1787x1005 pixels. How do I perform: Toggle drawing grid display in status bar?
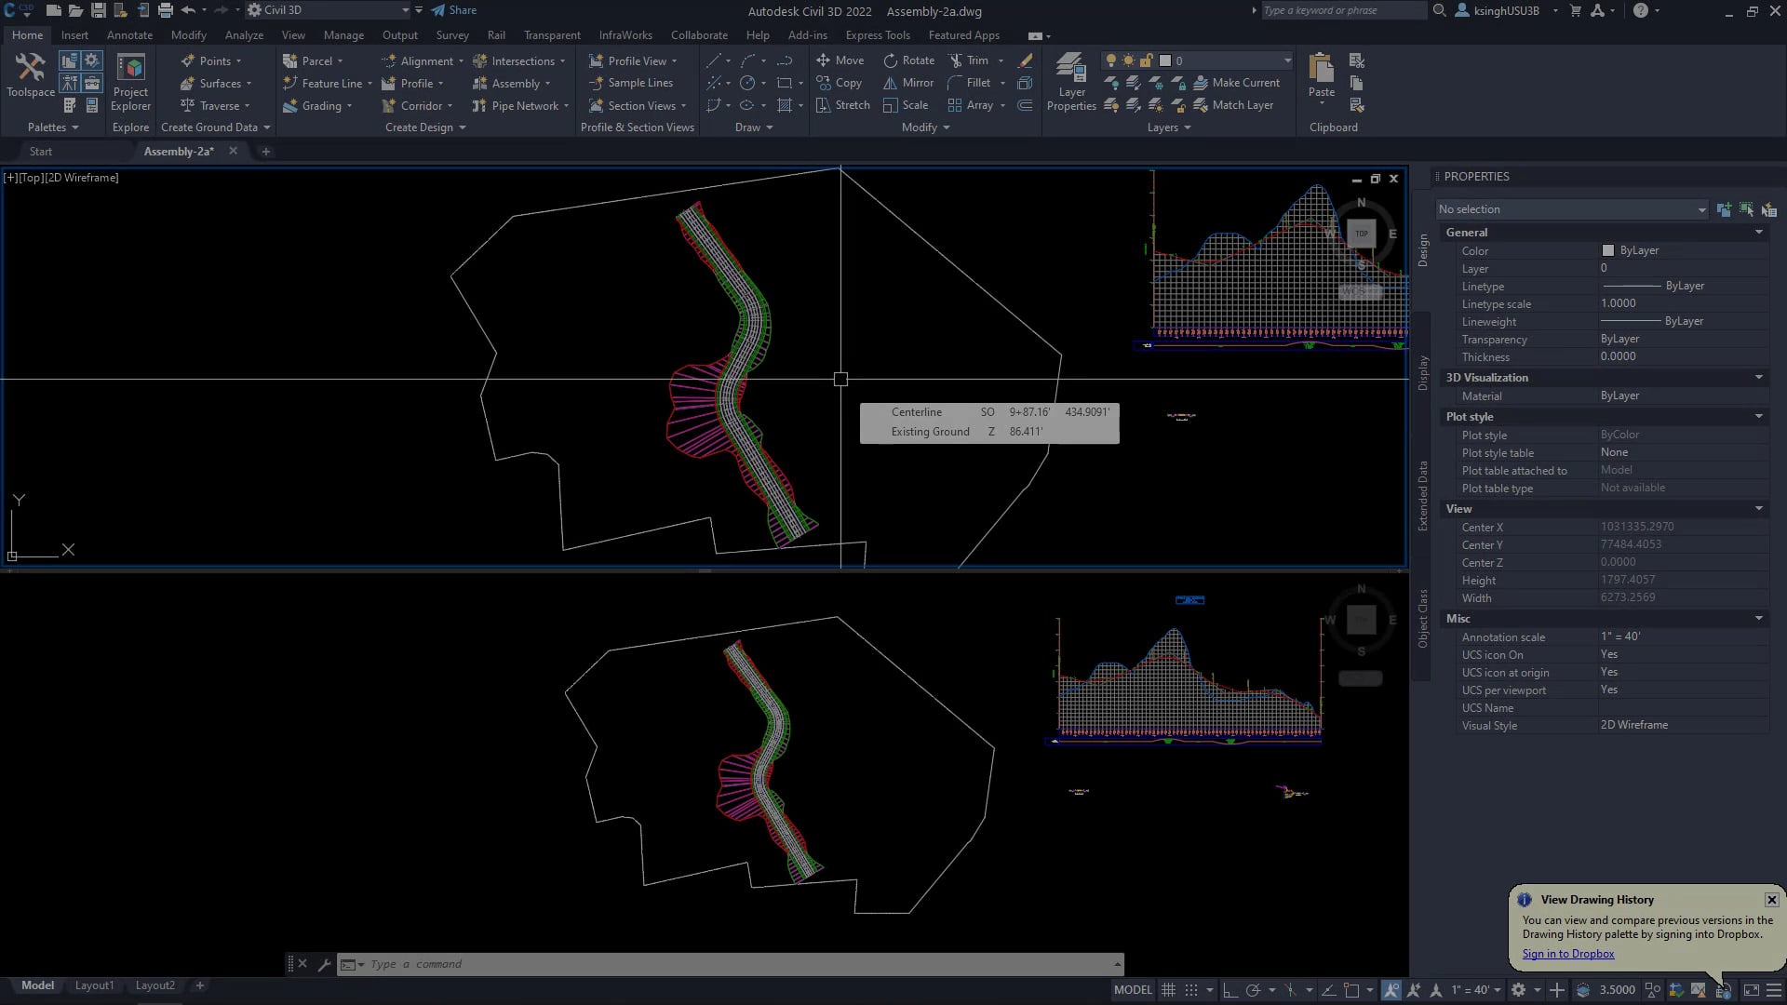(x=1168, y=990)
